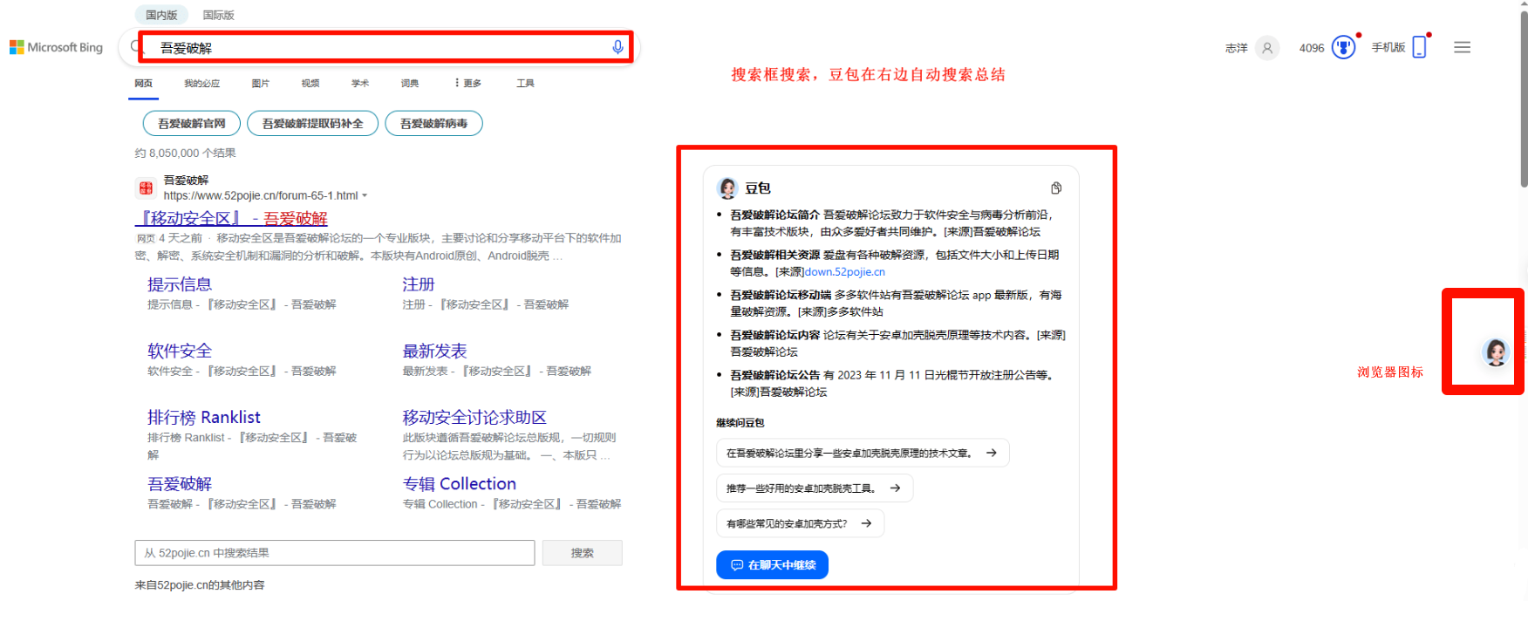Click the Doubao avatar in the panel header
Image resolution: width=1528 pixels, height=628 pixels.
[x=727, y=188]
